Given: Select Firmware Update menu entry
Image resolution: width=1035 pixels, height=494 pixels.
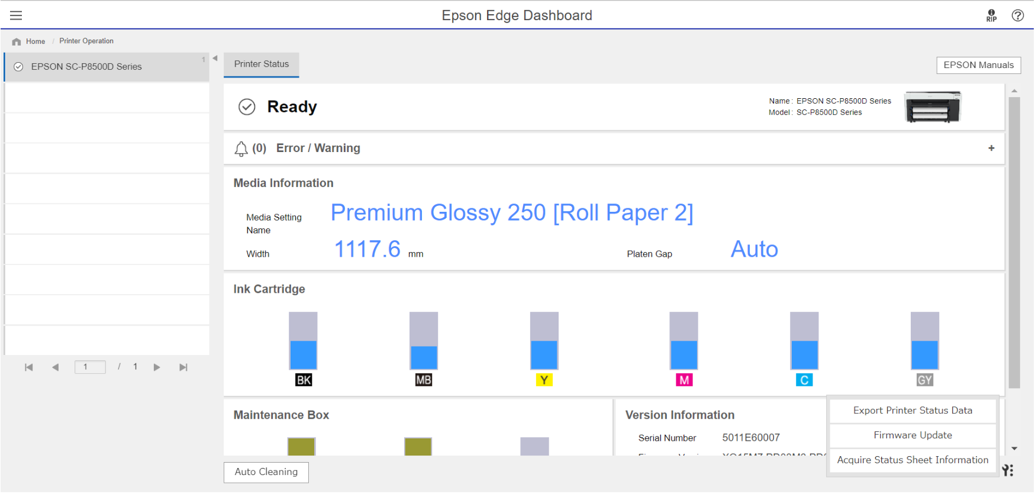Looking at the screenshot, I should (x=913, y=436).
